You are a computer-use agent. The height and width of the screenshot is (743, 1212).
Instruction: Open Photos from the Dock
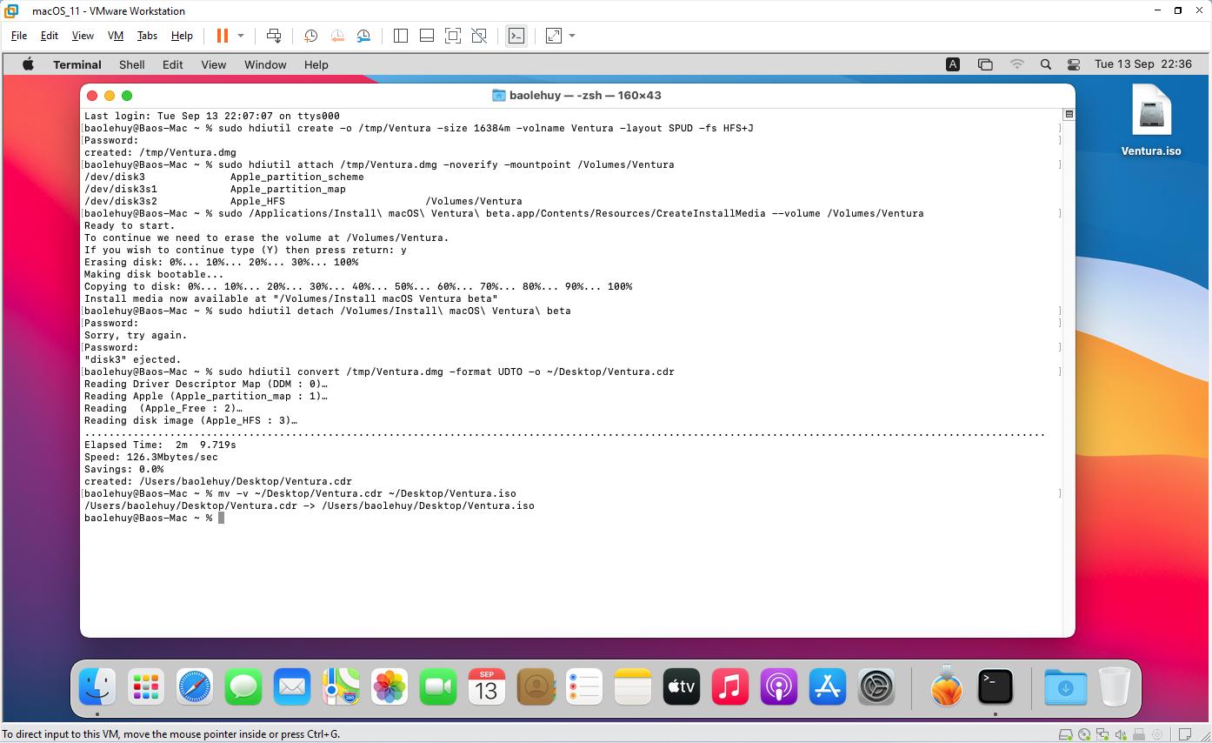click(x=390, y=688)
